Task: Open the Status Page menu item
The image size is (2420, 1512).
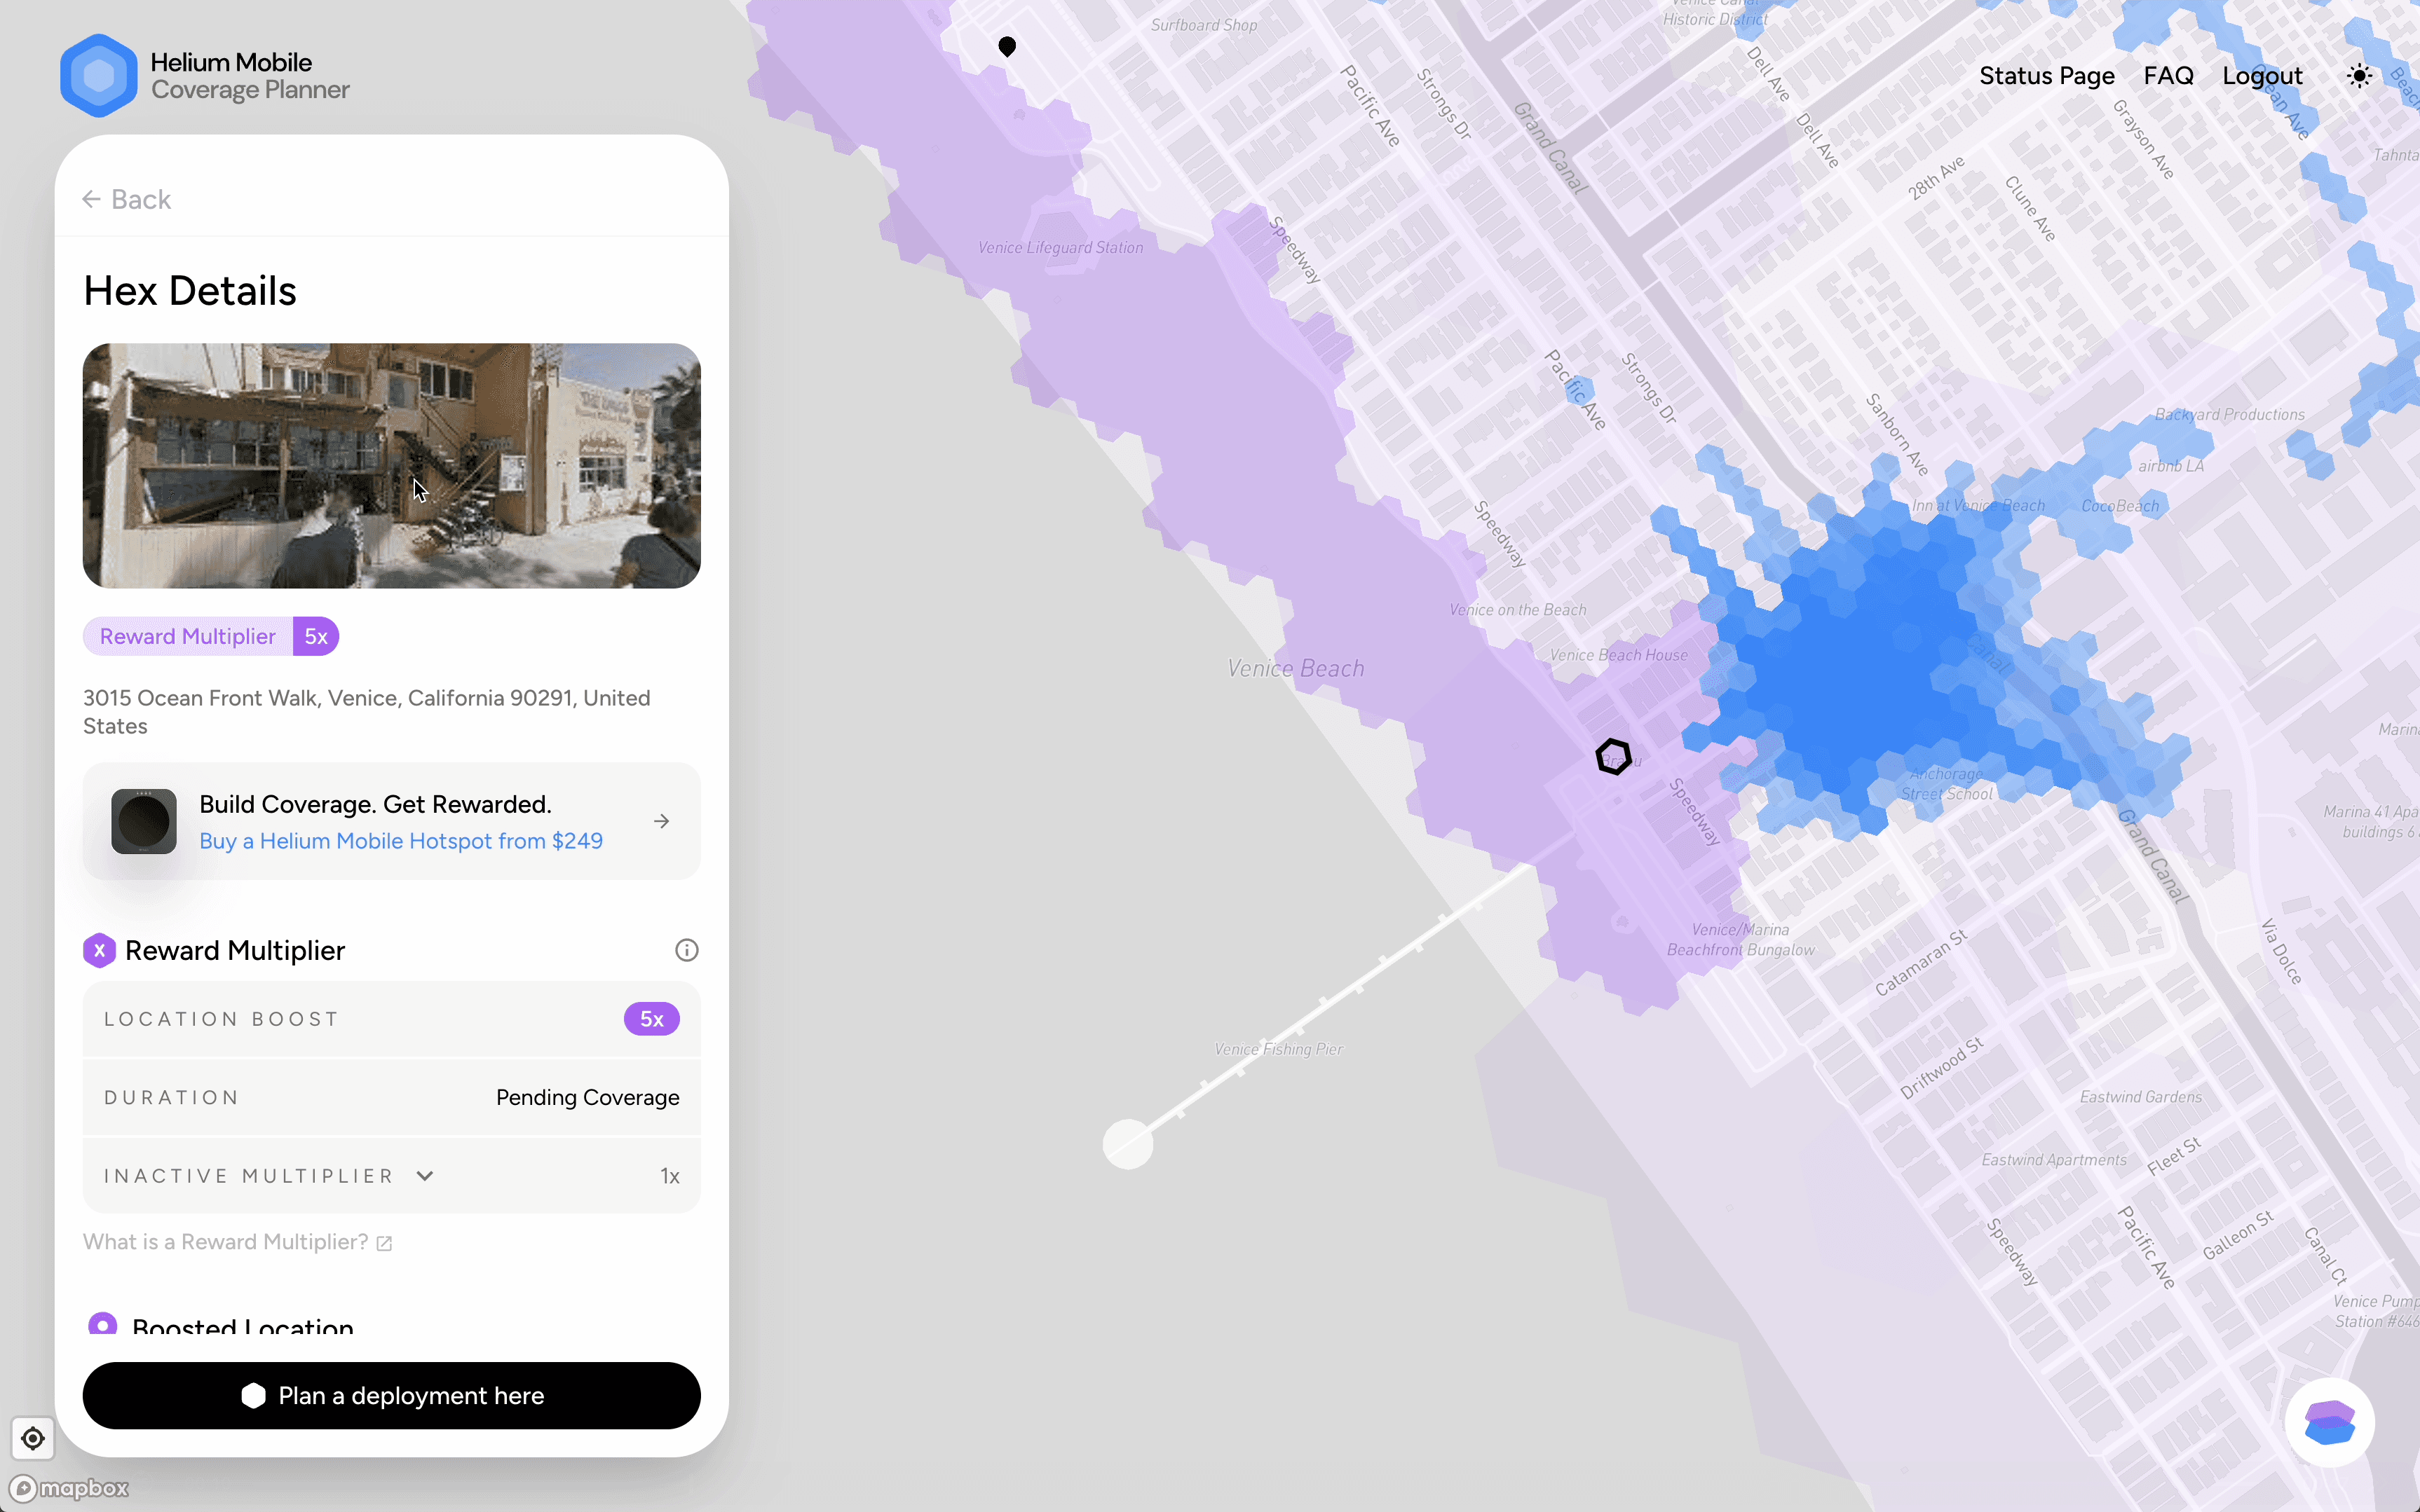Action: click(2046, 75)
